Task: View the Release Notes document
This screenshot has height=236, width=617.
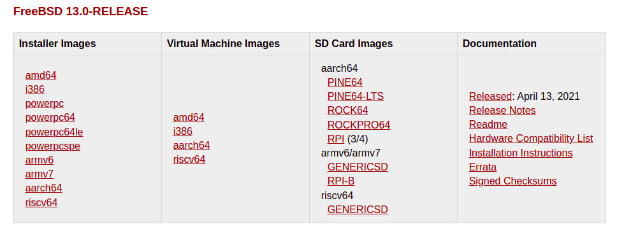Action: 502,110
